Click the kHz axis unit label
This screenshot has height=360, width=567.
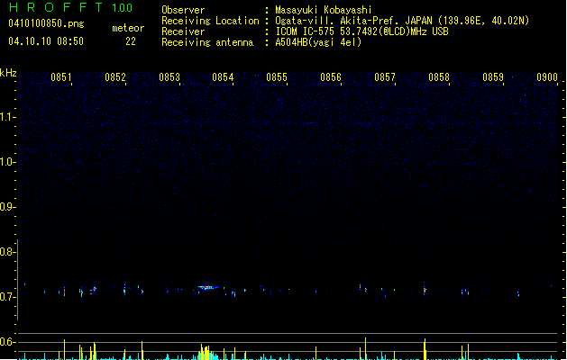8,73
